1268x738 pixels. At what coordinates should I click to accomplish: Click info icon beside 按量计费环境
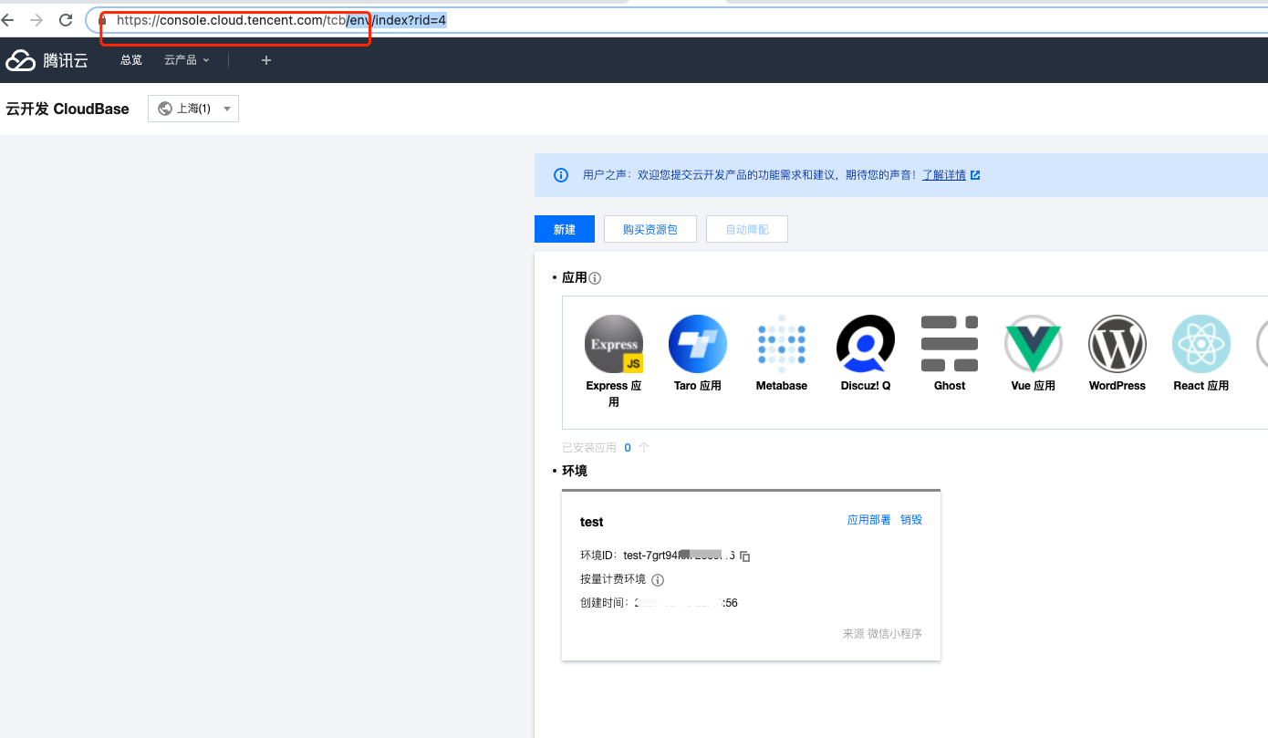(658, 580)
